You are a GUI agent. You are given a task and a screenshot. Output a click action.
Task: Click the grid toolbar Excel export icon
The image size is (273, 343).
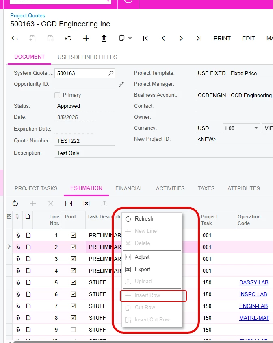point(87,203)
